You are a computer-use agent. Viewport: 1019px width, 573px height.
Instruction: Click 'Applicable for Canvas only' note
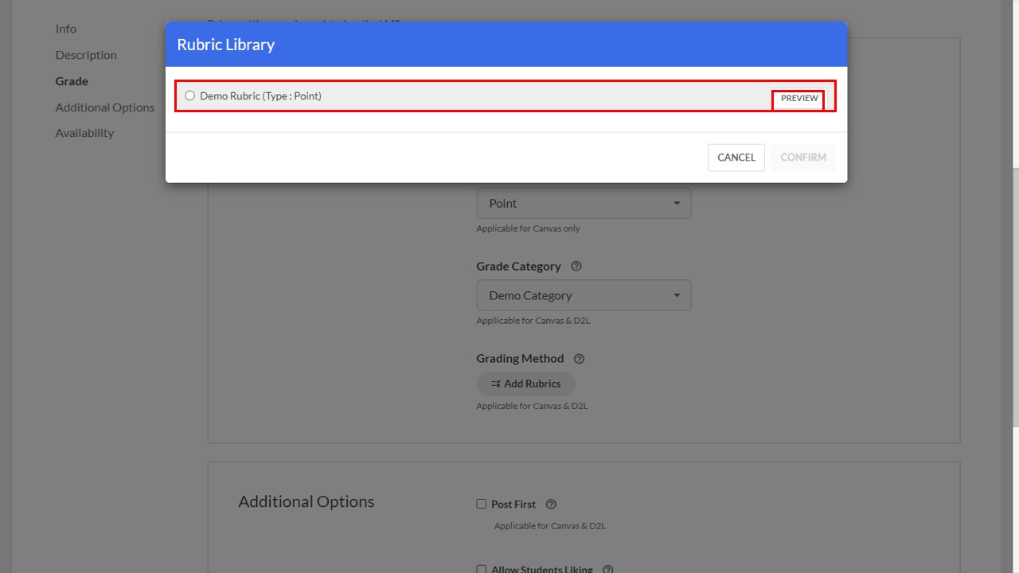coord(528,228)
